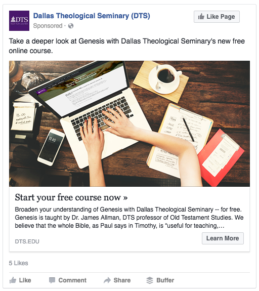View the 5 Likes count
The width and height of the screenshot is (259, 291).
[x=18, y=263]
